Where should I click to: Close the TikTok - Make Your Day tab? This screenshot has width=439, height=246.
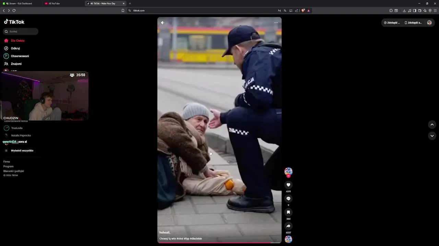coord(123,3)
